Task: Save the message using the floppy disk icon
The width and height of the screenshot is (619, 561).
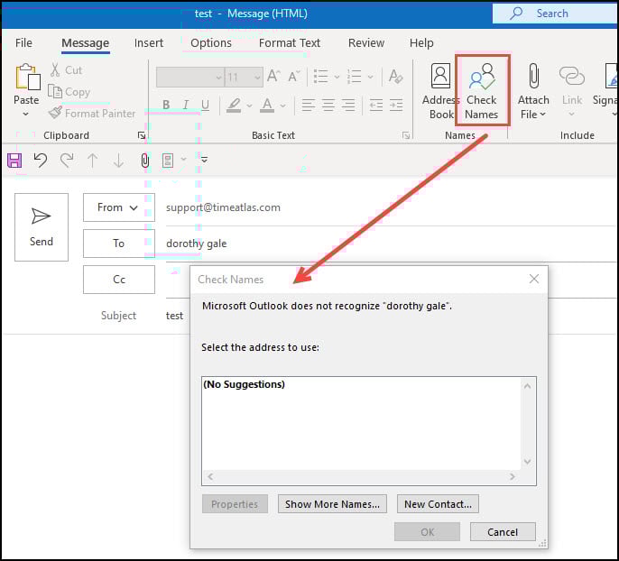Action: tap(14, 161)
